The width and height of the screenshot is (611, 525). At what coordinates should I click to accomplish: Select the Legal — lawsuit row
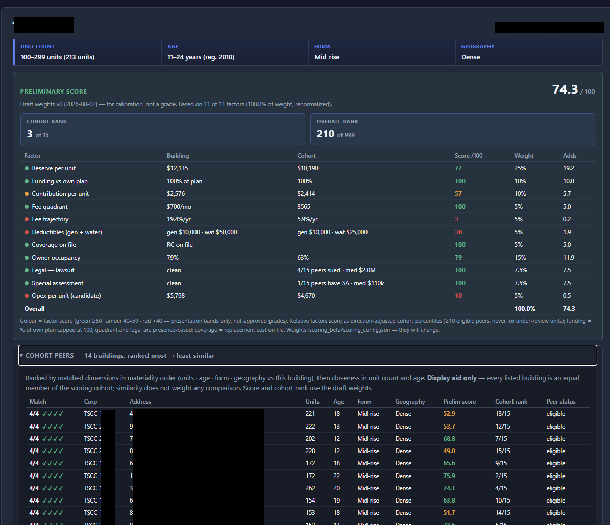(307, 270)
